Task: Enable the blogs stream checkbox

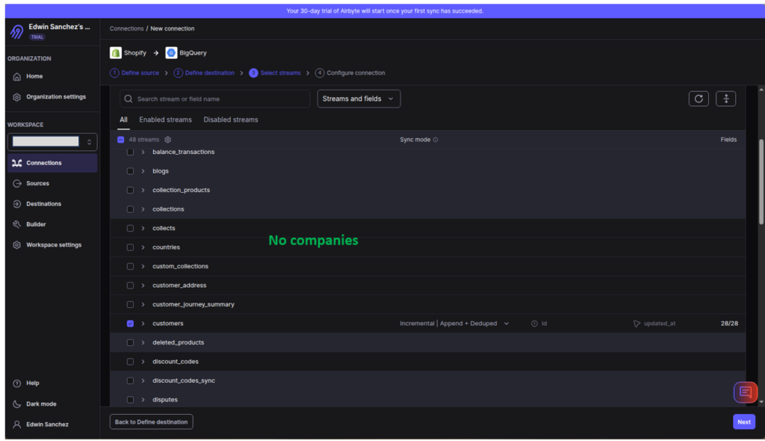Action: click(x=130, y=171)
